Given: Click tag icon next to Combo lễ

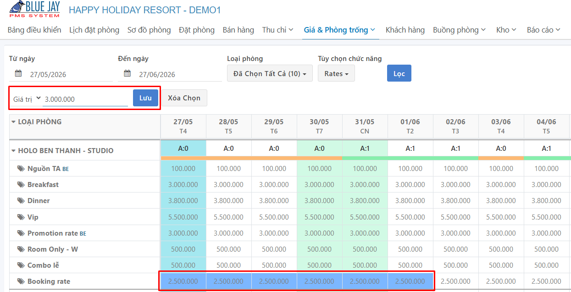Looking at the screenshot, I should tap(21, 265).
